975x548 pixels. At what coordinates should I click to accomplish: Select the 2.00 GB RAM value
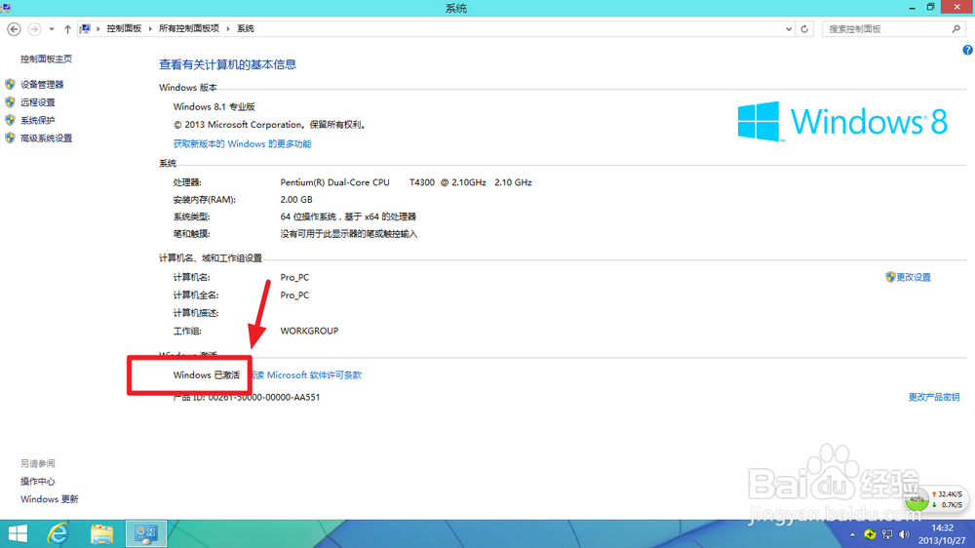coord(296,200)
